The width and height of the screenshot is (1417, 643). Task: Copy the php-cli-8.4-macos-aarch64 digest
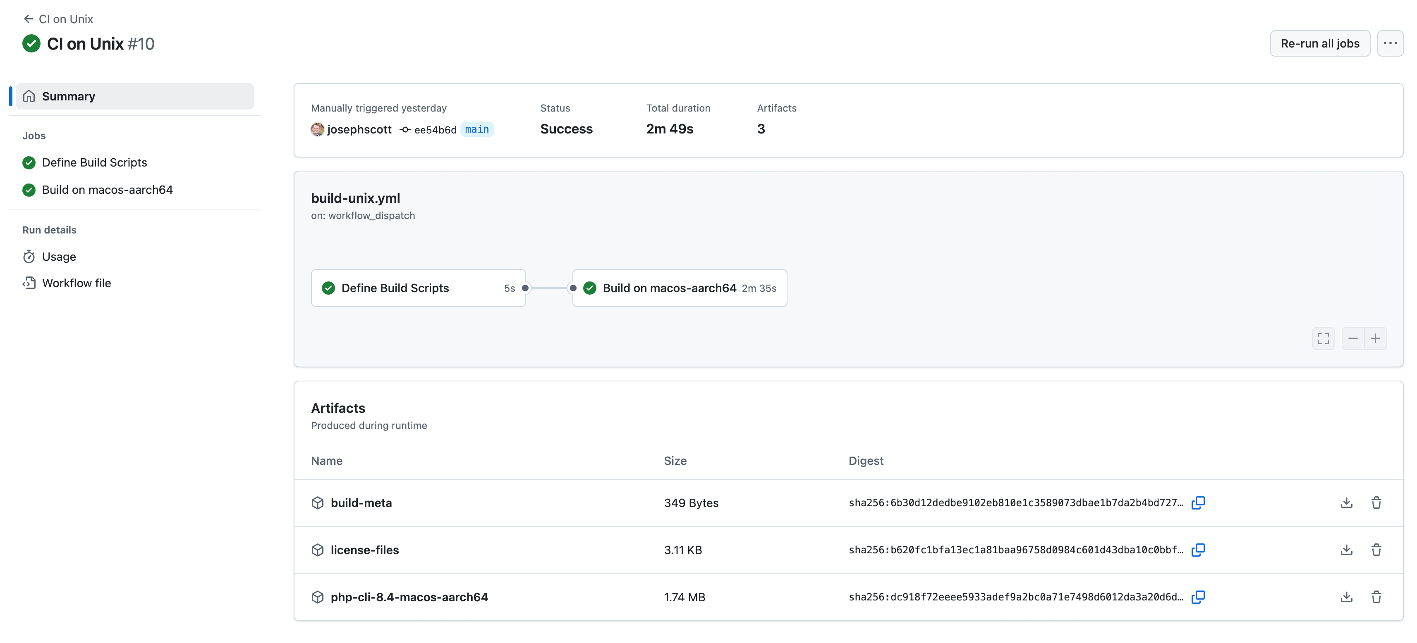(x=1198, y=597)
